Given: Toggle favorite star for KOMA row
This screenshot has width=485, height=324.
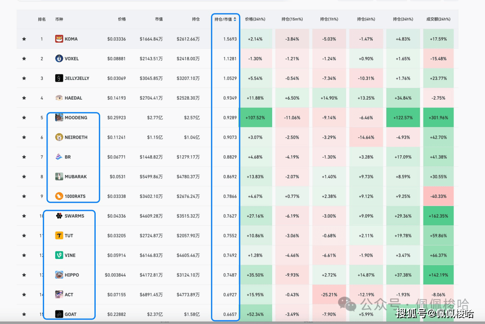Looking at the screenshot, I should tap(24, 39).
